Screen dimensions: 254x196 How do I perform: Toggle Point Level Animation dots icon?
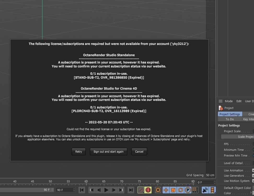pos(195,190)
